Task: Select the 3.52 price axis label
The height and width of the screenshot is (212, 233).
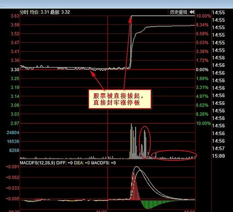Action: pyautogui.click(x=15, y=34)
